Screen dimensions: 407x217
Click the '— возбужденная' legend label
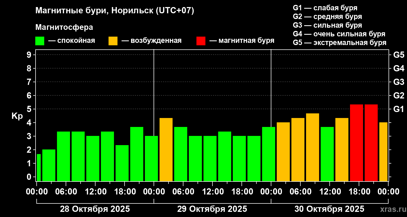pos(151,41)
